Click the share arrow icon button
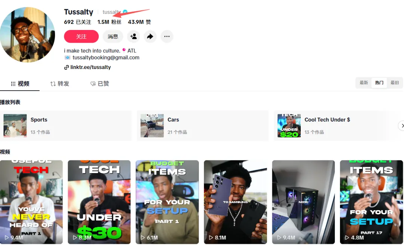This screenshot has height=245, width=404. [x=150, y=36]
